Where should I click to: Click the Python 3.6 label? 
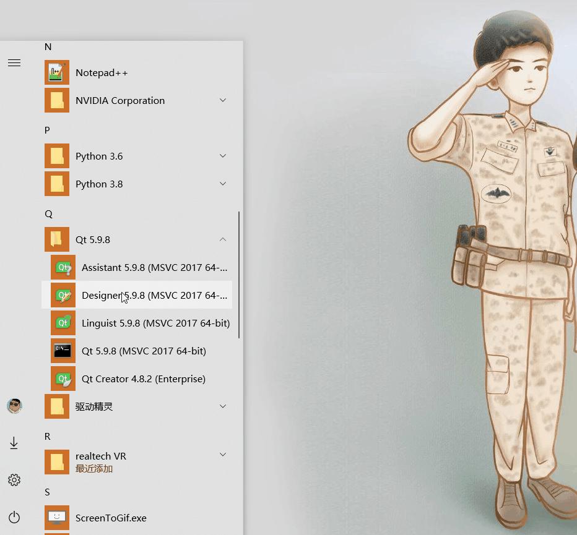99,156
